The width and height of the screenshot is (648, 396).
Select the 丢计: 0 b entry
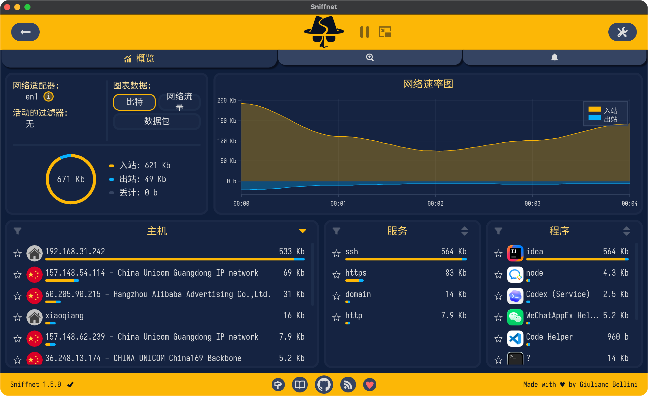133,193
